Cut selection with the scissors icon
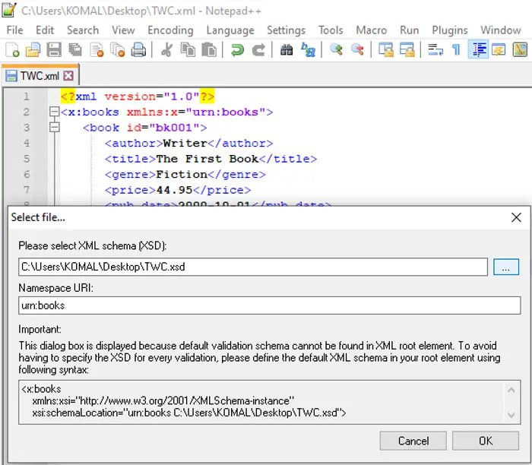 [x=166, y=50]
